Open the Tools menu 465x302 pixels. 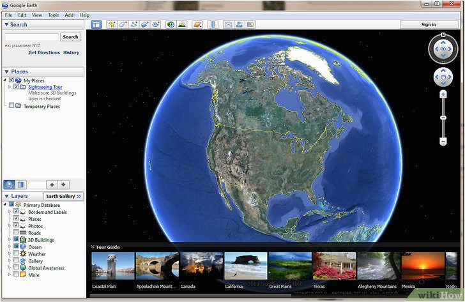coord(54,15)
